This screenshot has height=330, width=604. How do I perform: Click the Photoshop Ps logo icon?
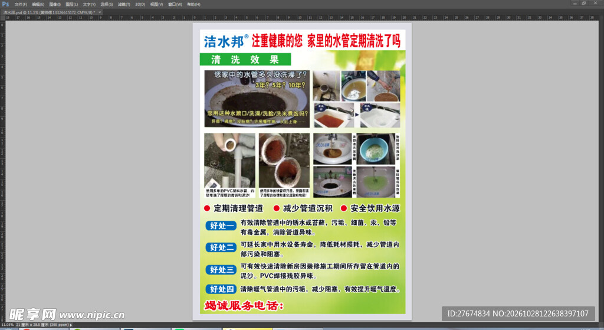(5, 4)
